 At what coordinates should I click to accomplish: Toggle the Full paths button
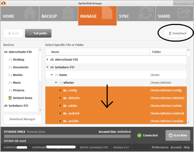[38, 33]
